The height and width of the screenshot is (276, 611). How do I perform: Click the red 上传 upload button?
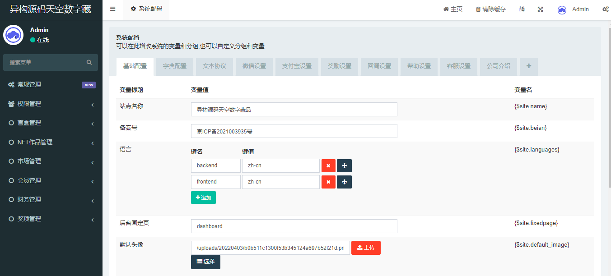[366, 248]
